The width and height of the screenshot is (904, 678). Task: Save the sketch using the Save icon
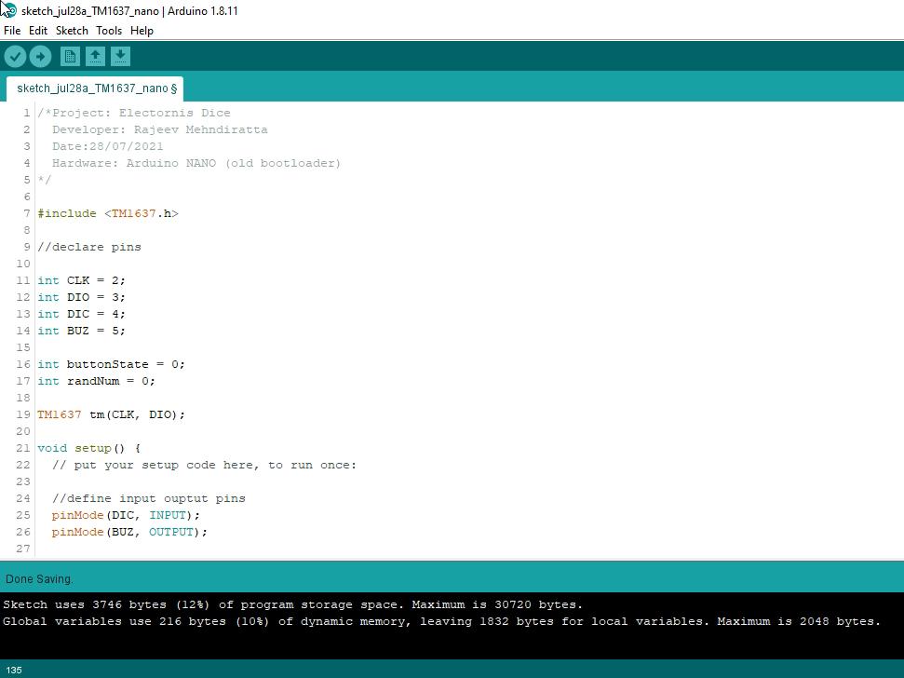120,57
